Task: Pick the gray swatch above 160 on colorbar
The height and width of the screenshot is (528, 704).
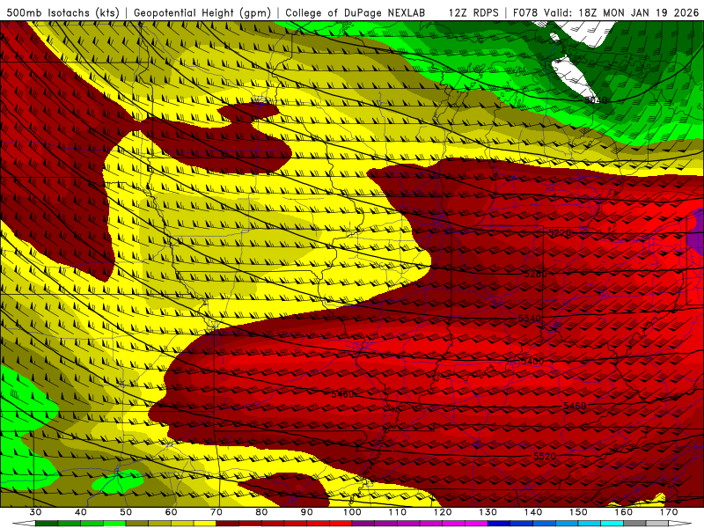Action: (635, 524)
